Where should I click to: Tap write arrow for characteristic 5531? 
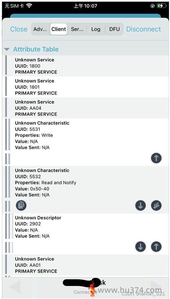pos(156,158)
